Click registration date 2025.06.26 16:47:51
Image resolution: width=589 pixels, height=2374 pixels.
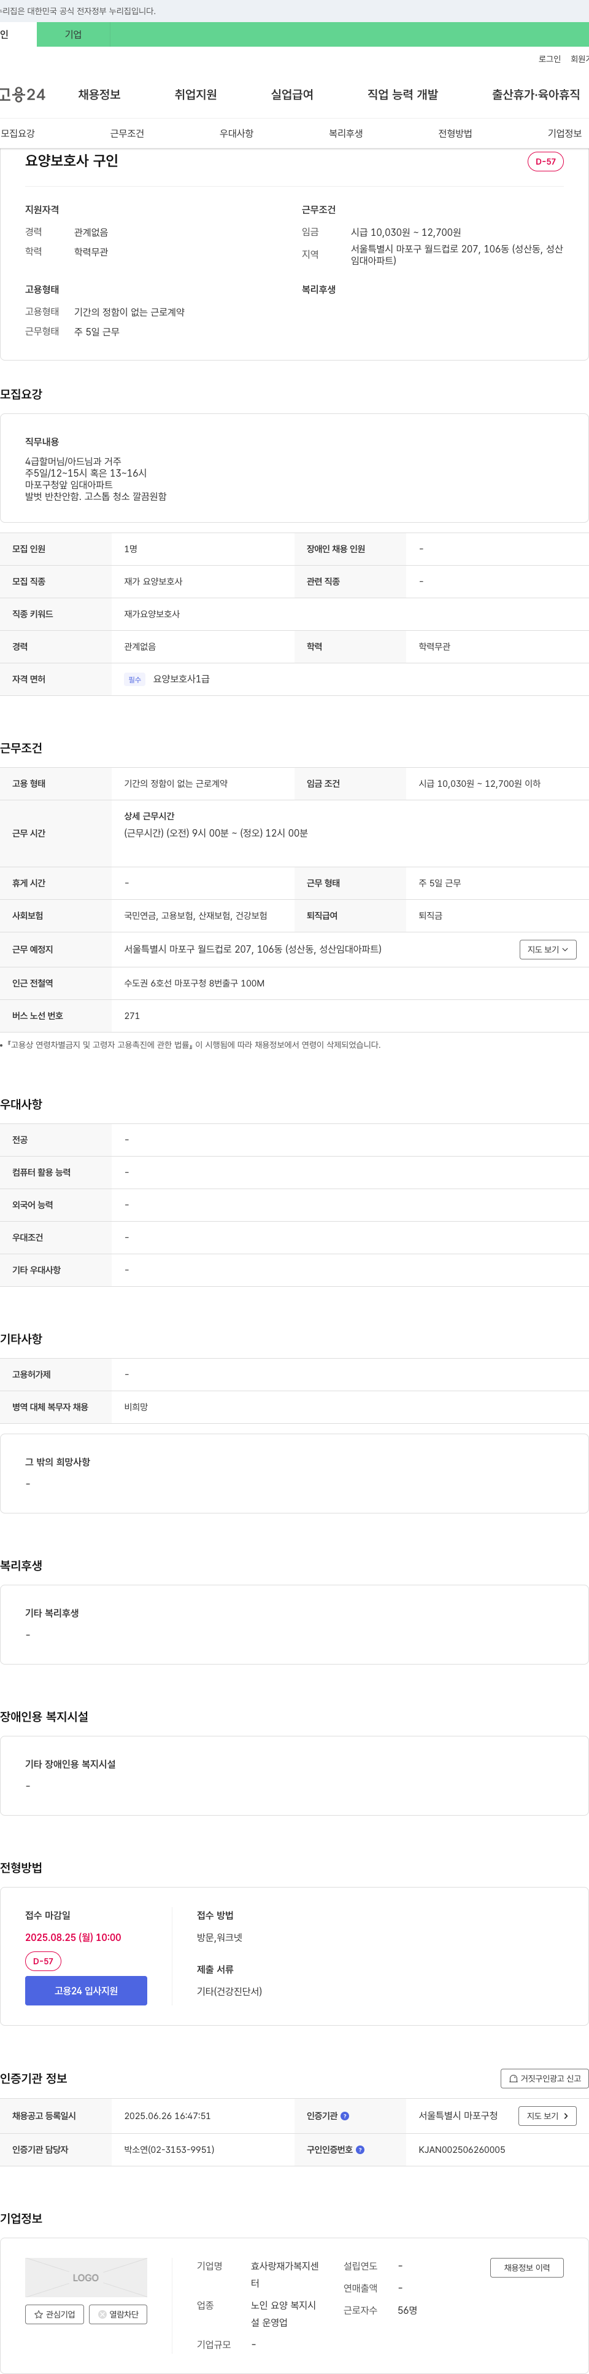click(167, 2116)
